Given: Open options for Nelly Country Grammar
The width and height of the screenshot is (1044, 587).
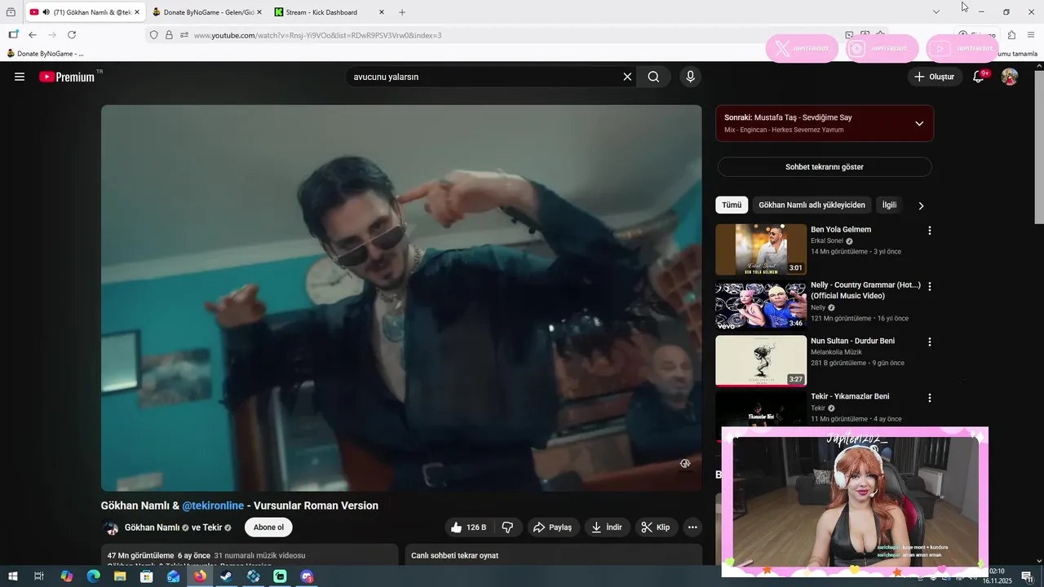Looking at the screenshot, I should tap(929, 286).
